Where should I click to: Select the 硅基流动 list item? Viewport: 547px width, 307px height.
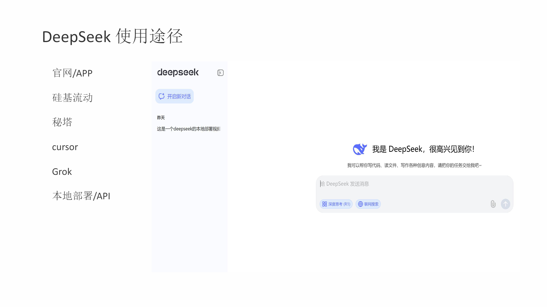(x=72, y=98)
